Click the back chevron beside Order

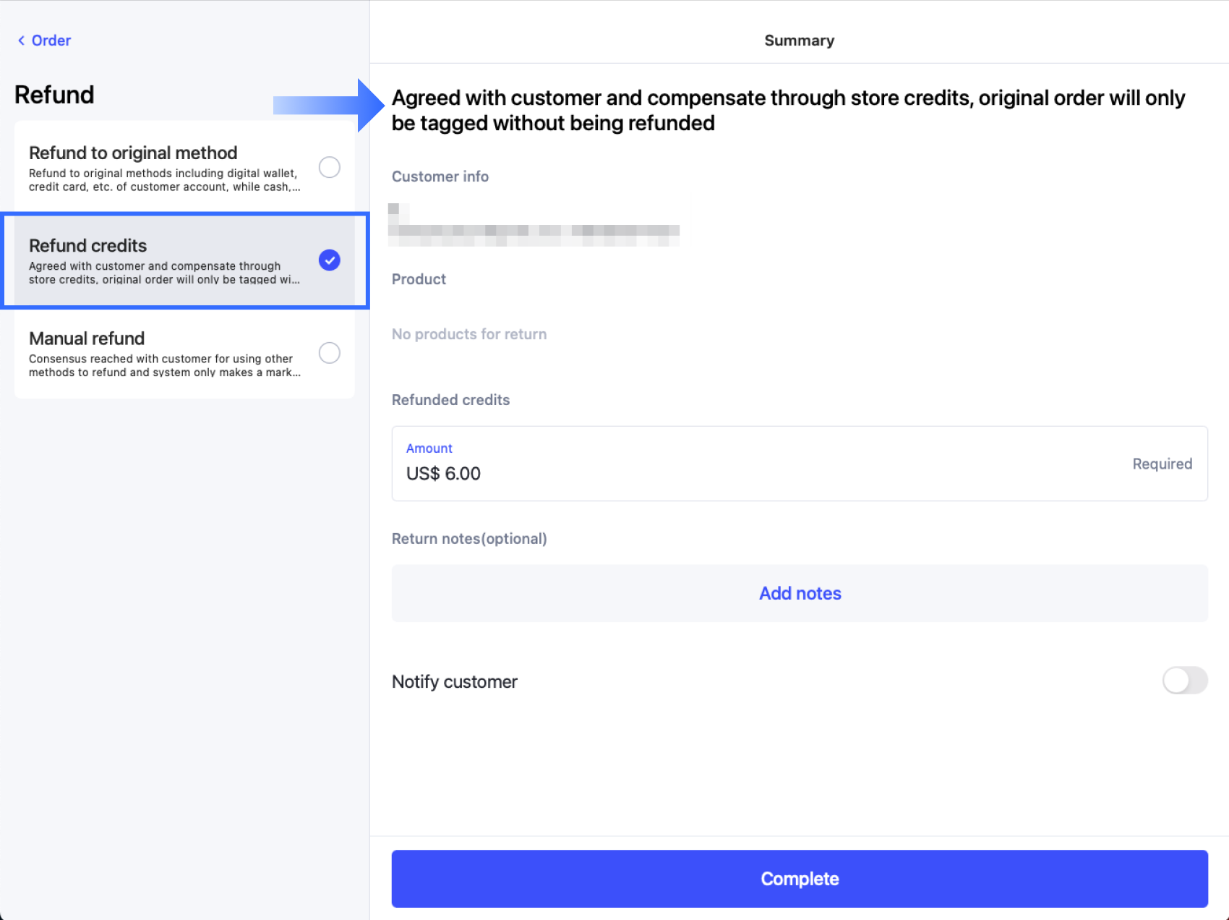coord(21,41)
